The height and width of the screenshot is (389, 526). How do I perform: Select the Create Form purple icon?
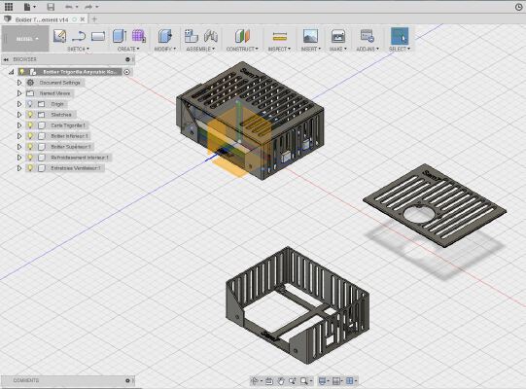pos(138,36)
